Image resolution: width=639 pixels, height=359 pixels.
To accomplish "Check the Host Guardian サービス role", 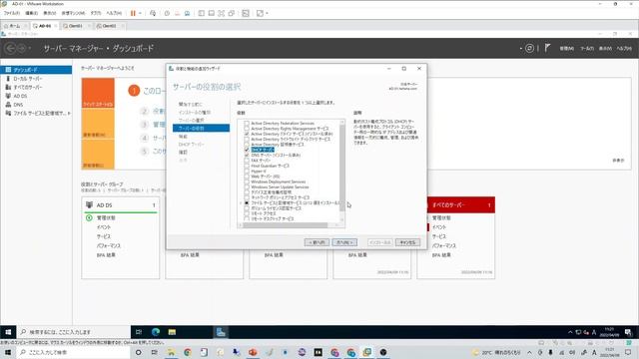I will click(x=247, y=166).
